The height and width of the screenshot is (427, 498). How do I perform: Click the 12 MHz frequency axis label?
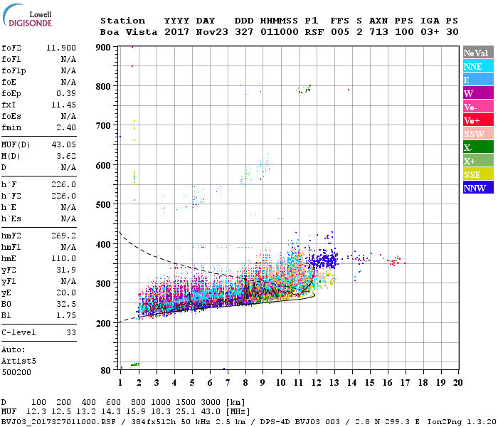317,383
